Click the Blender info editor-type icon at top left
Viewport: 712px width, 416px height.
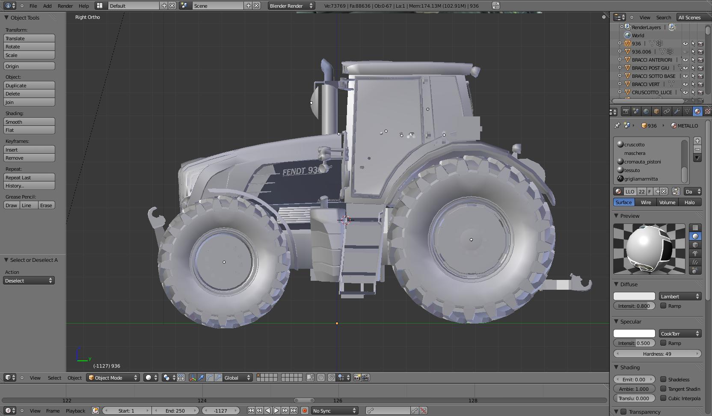10,6
